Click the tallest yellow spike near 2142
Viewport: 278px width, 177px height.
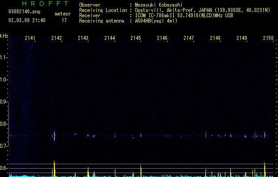point(54,169)
